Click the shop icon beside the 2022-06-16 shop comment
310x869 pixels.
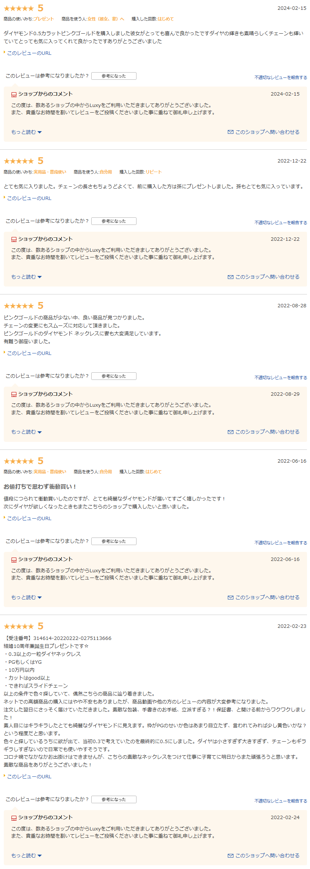point(14,560)
